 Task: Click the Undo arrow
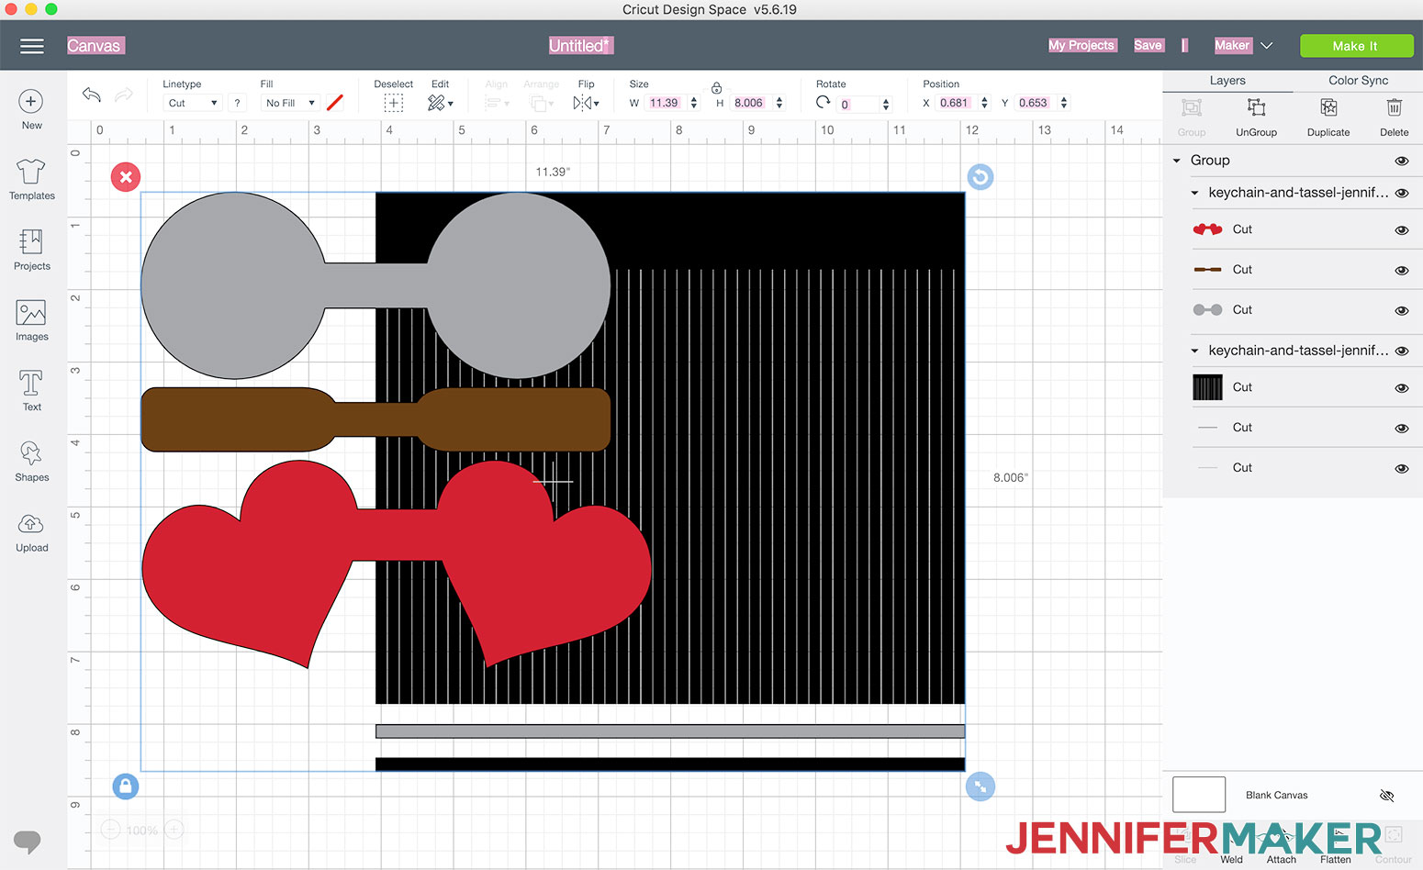pos(91,95)
